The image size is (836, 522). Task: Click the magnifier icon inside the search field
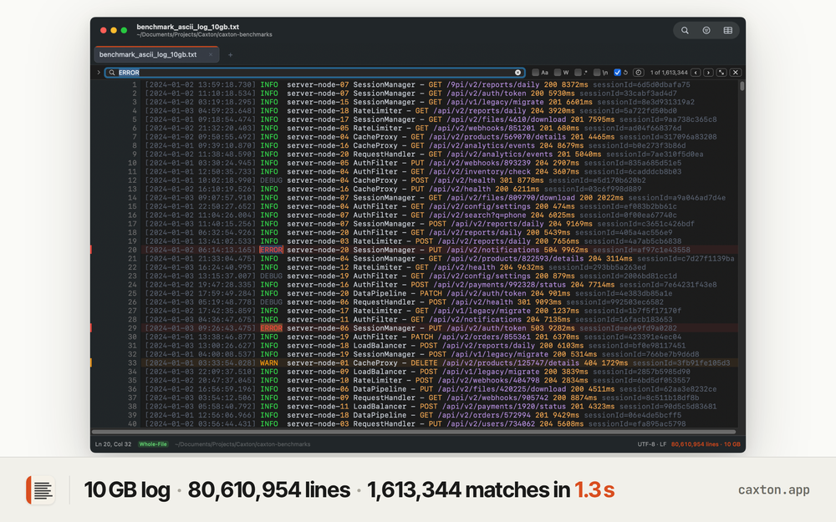[x=112, y=73]
